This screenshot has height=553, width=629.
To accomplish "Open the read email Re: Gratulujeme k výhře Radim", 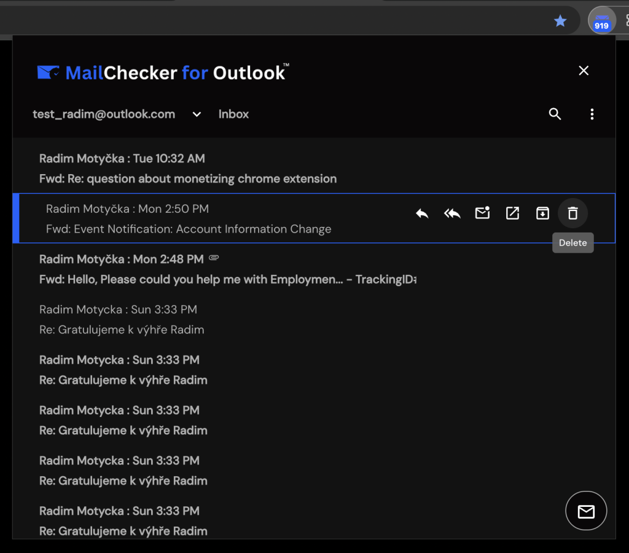I will 314,320.
